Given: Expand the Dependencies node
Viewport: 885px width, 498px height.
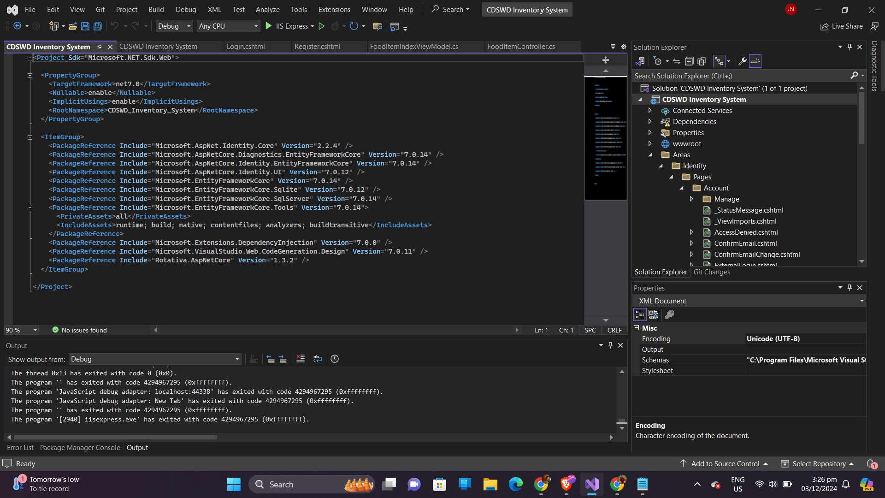Looking at the screenshot, I should (x=650, y=122).
